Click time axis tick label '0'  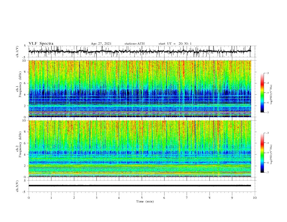29,198
